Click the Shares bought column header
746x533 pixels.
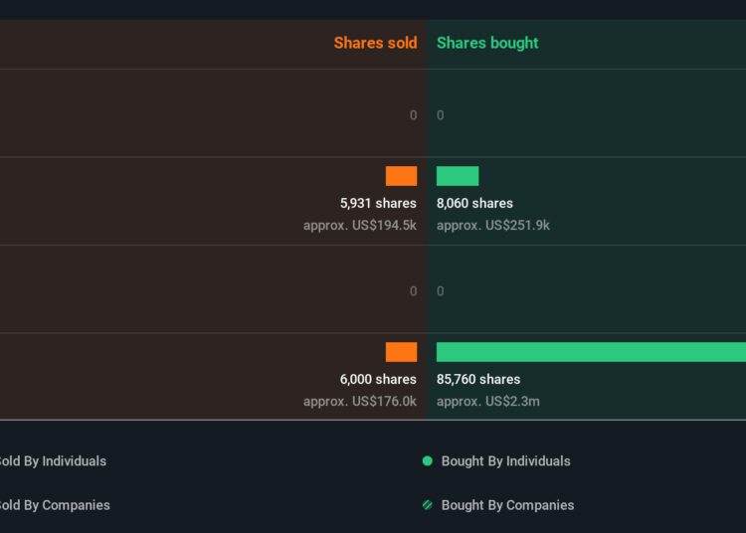[487, 44]
